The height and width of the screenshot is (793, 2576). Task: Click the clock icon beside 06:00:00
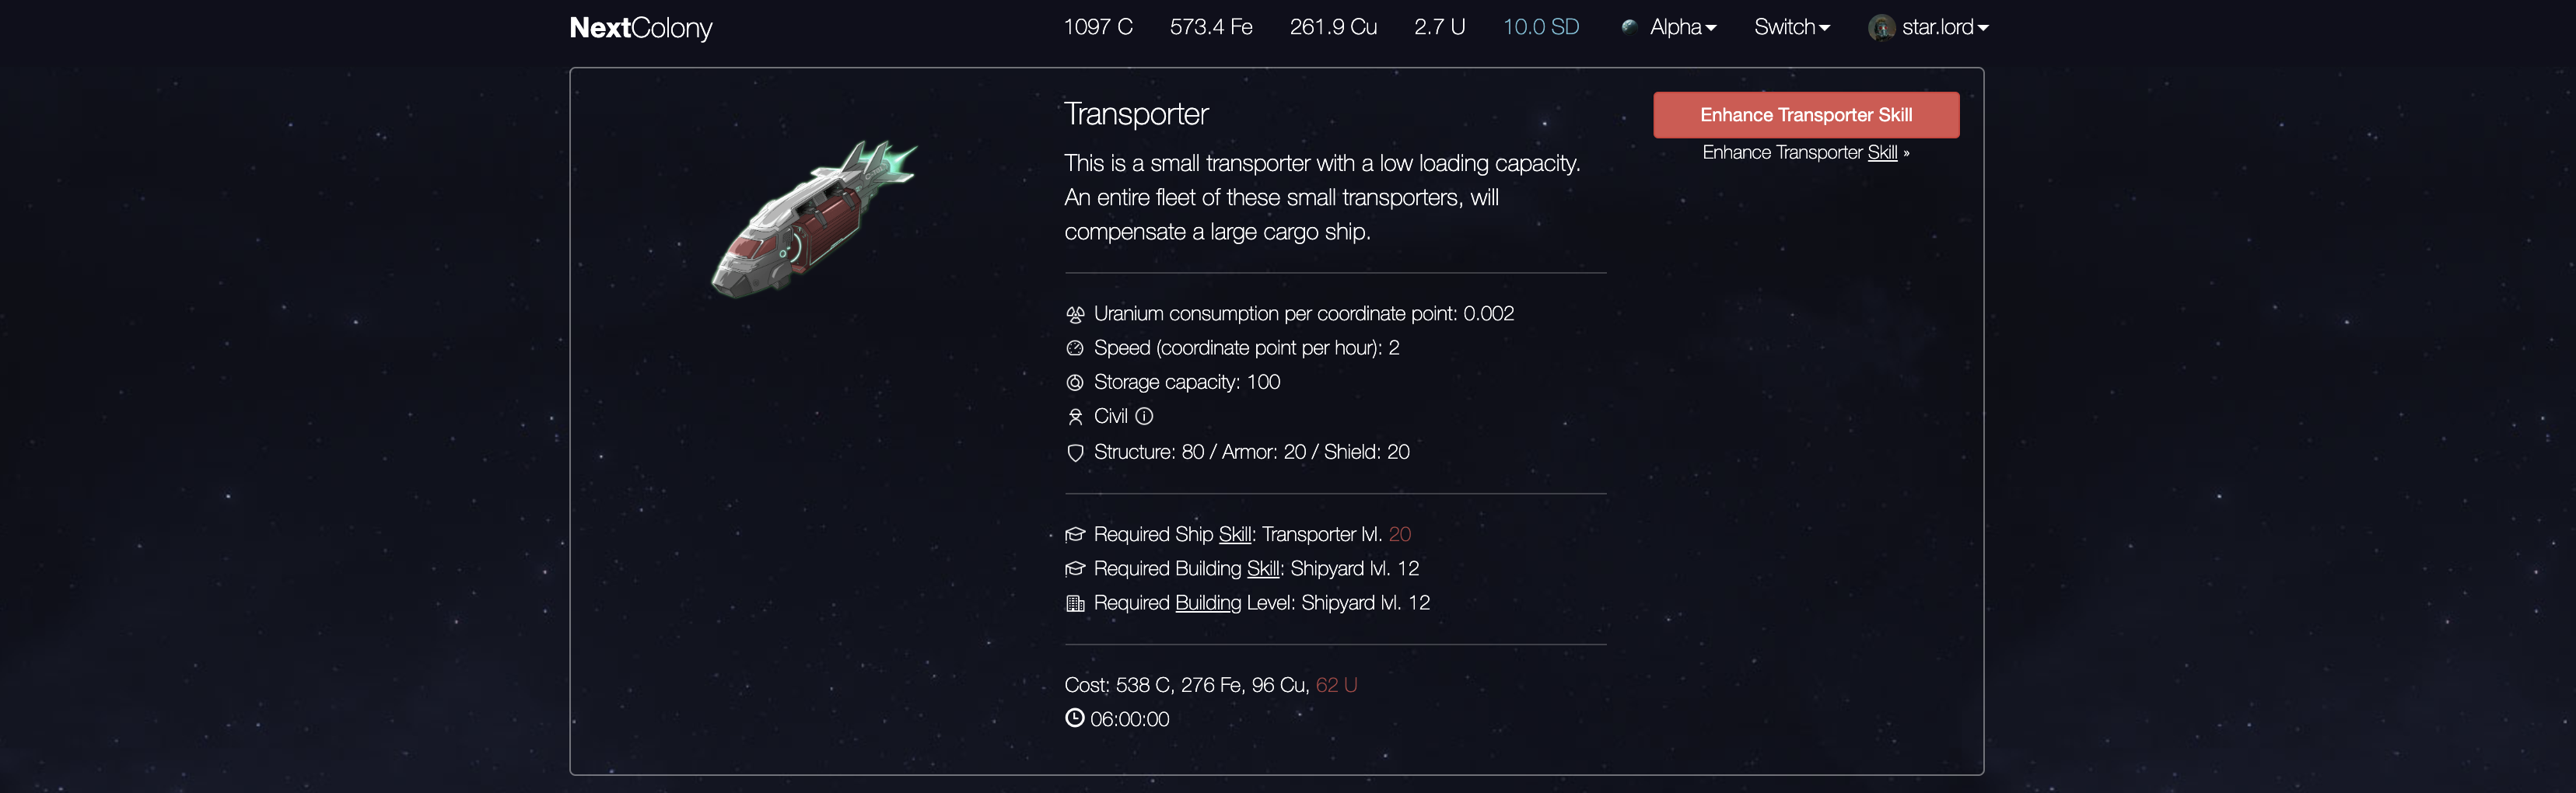(1074, 718)
